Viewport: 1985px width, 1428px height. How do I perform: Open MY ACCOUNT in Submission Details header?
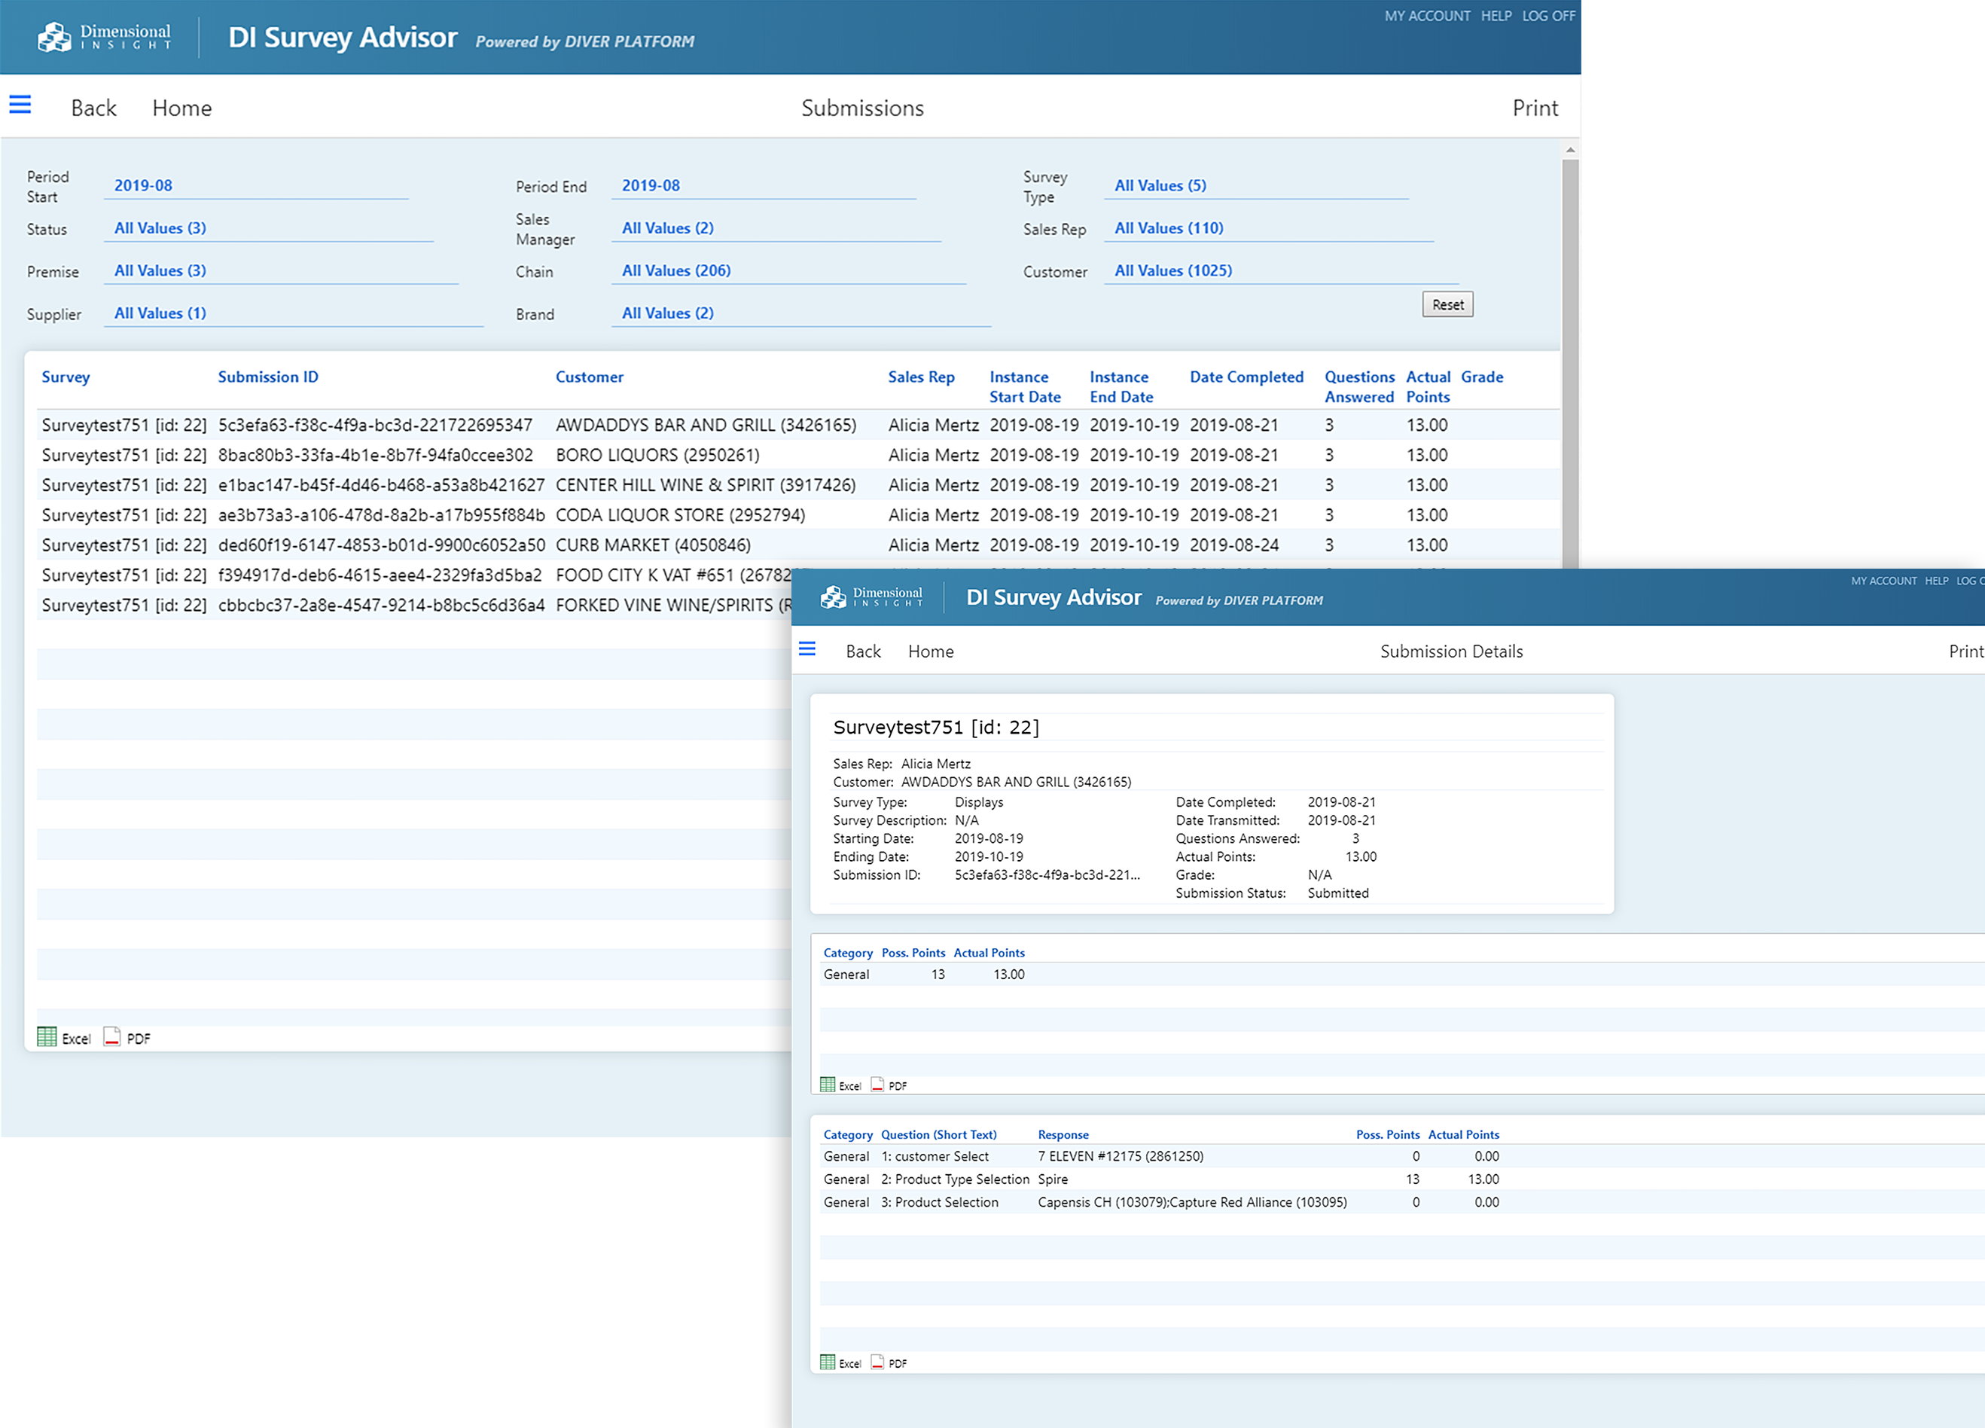[1883, 581]
